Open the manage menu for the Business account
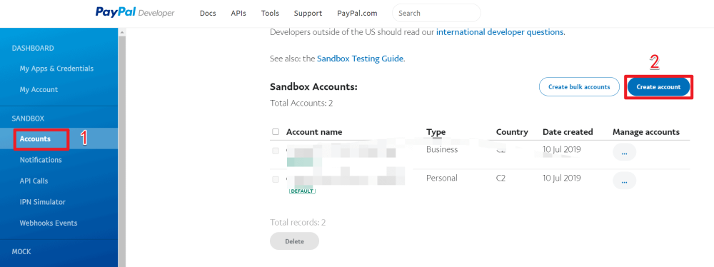 (x=624, y=152)
